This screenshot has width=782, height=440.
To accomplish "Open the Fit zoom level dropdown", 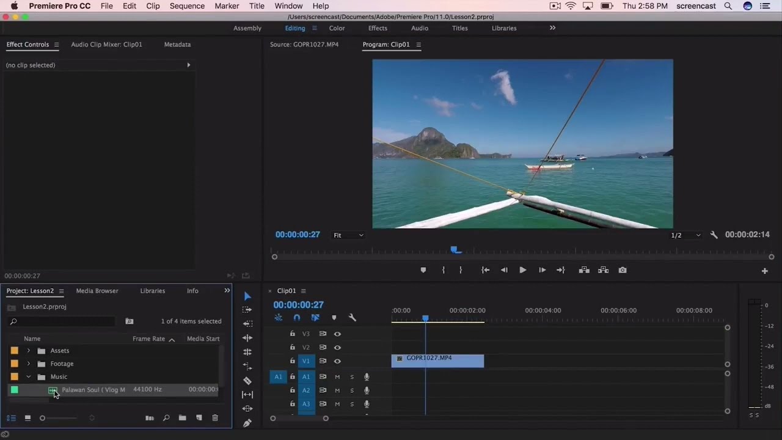I will pos(348,235).
